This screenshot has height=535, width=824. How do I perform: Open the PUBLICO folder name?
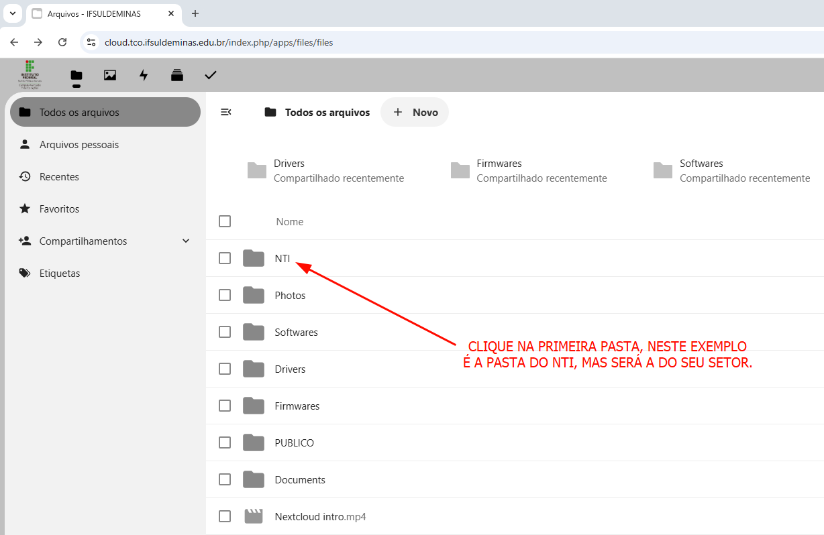(x=294, y=442)
